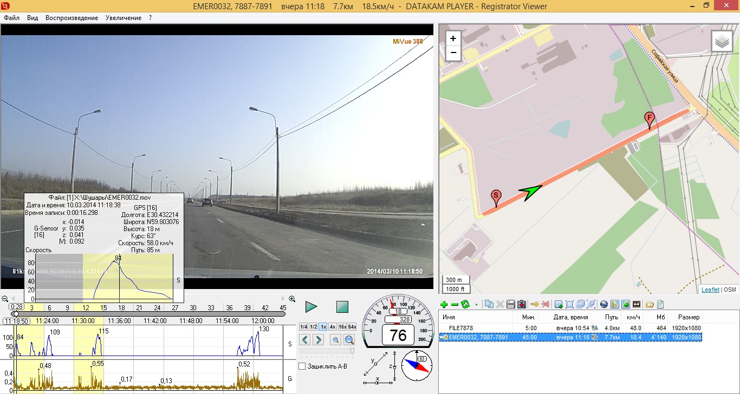
Task: Click the dashcam video frame
Action: pos(217,156)
